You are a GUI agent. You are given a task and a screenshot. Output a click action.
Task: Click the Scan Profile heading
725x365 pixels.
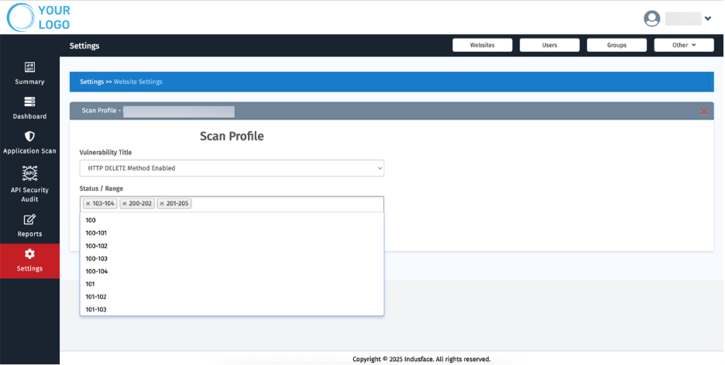(x=232, y=136)
